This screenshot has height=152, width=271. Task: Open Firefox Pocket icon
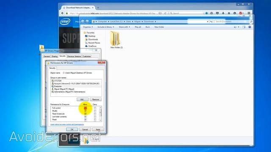217,13
